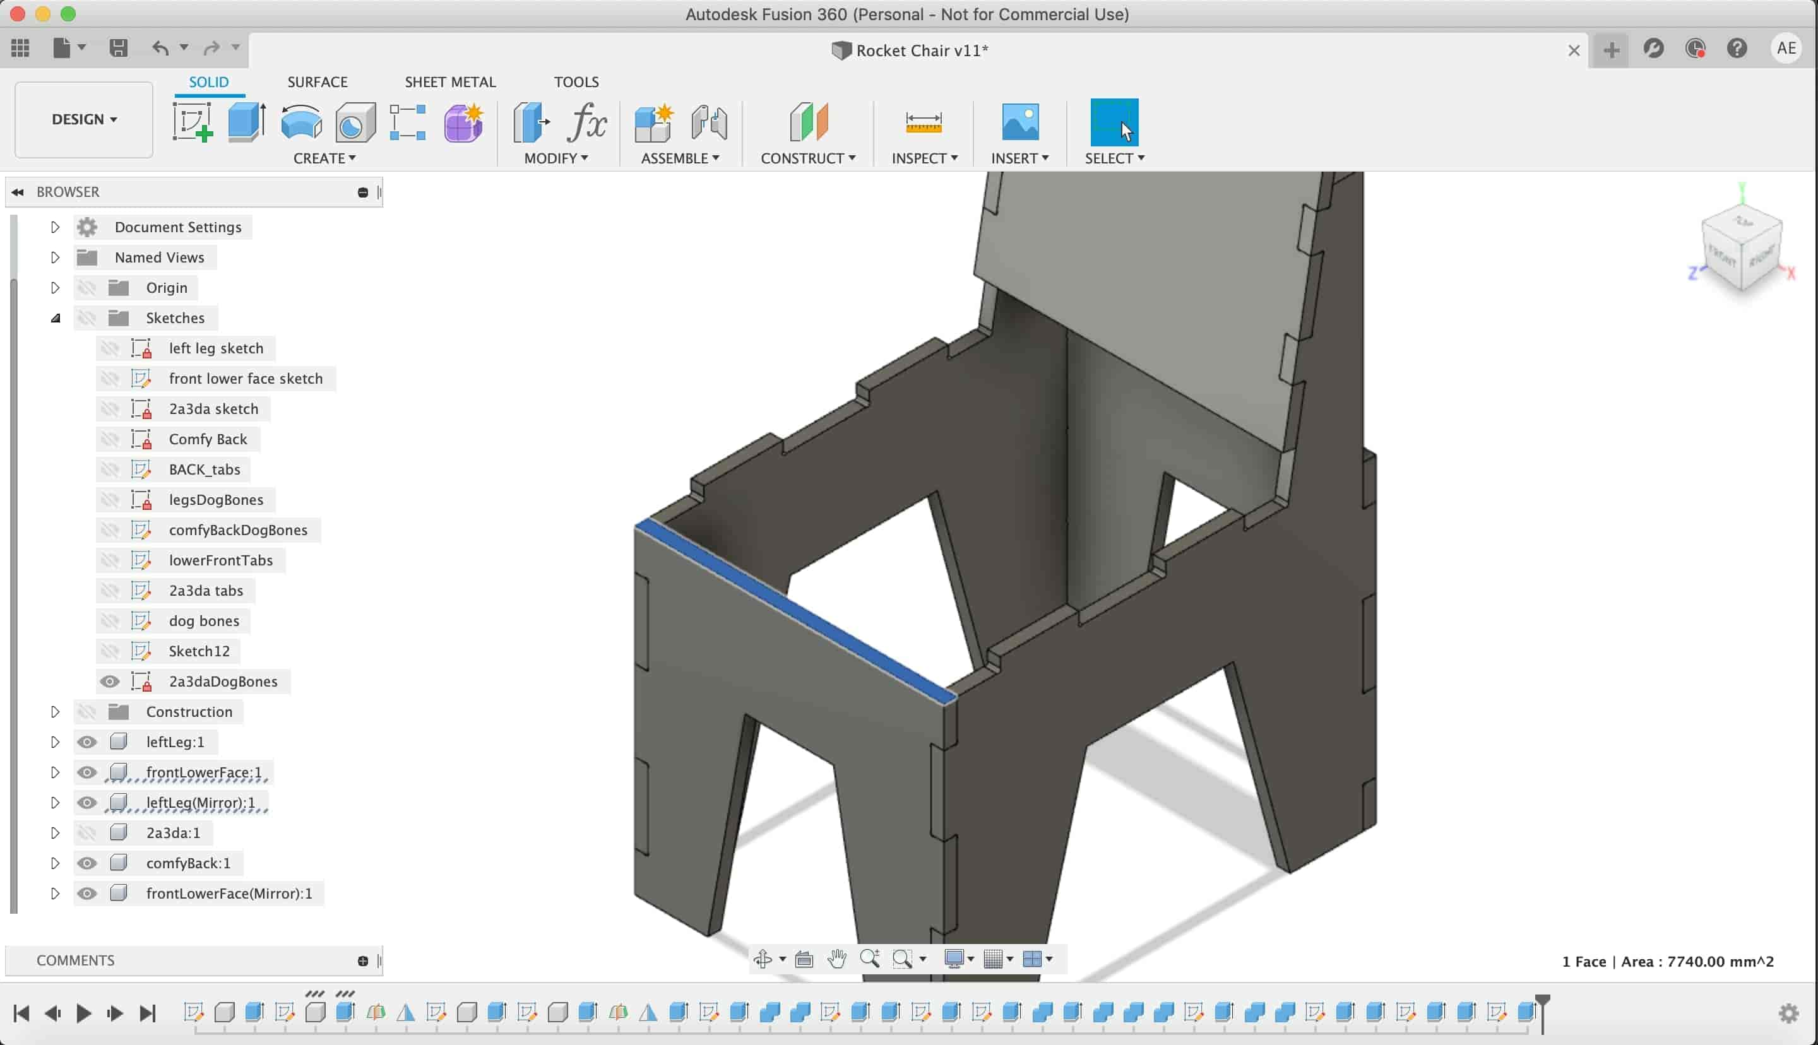Open the AE user account menu
Viewport: 1818px width, 1045px height.
click(1786, 48)
